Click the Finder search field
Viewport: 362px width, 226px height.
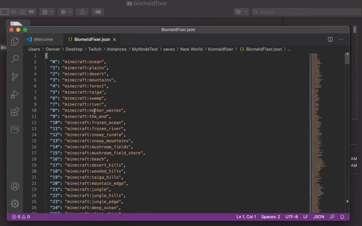pos(306,12)
